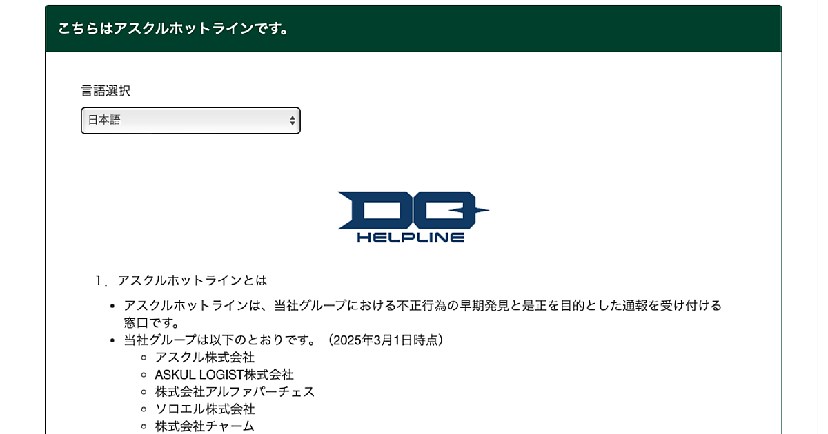The height and width of the screenshot is (434, 828).
Task: Click the heading アスクルホットラインとは
Action: tap(193, 280)
